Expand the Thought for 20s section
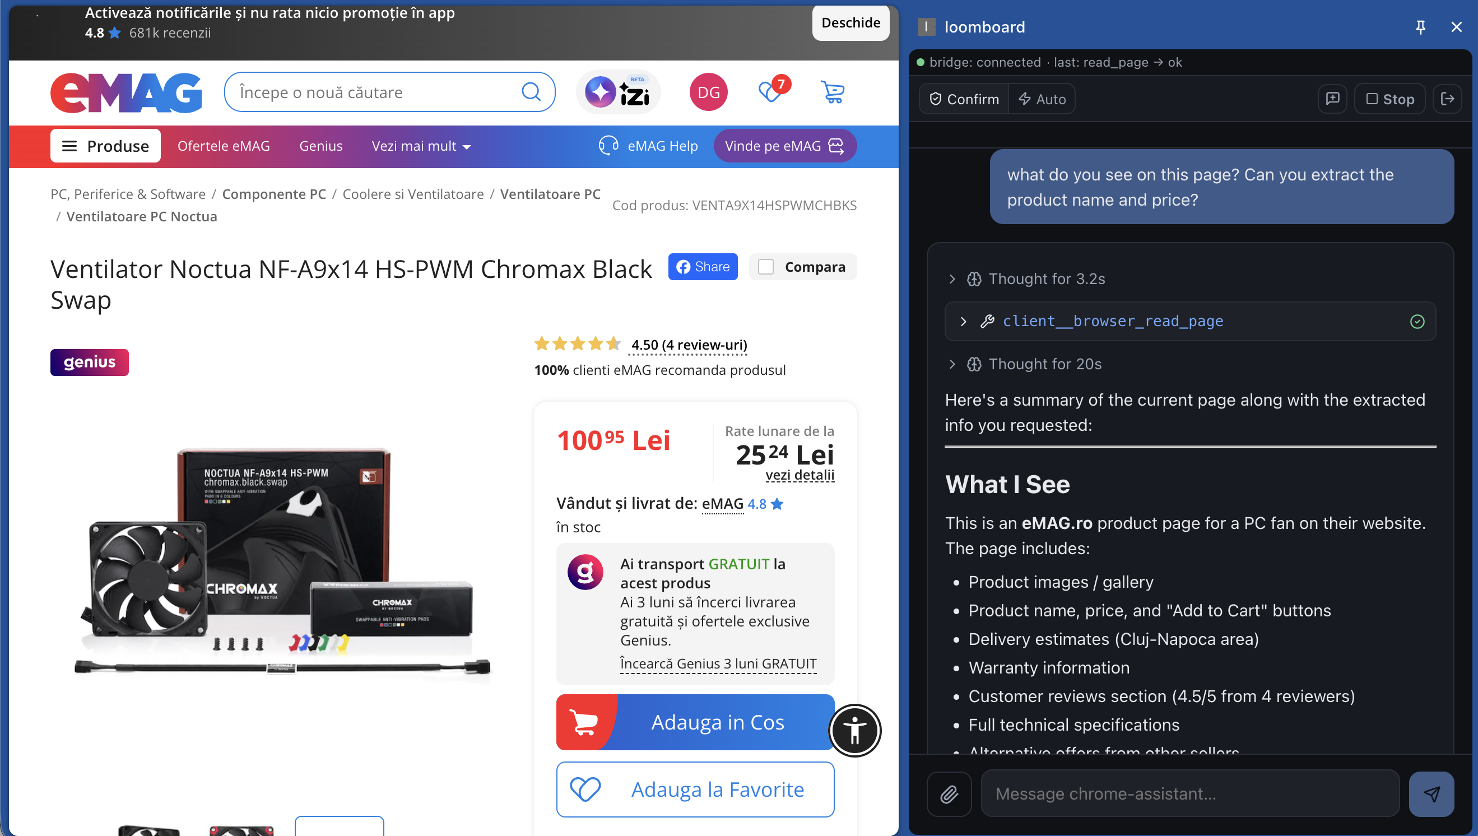1478x836 pixels. tap(1025, 364)
